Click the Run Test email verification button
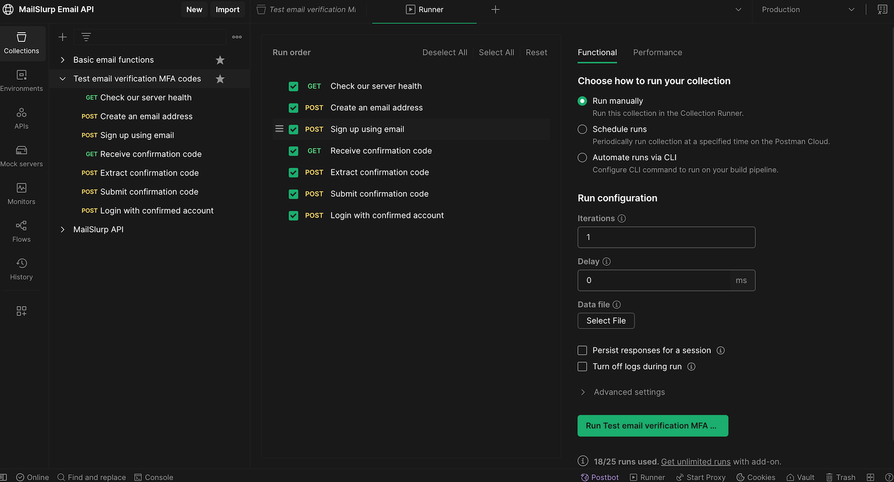This screenshot has width=894, height=482. pyautogui.click(x=652, y=426)
